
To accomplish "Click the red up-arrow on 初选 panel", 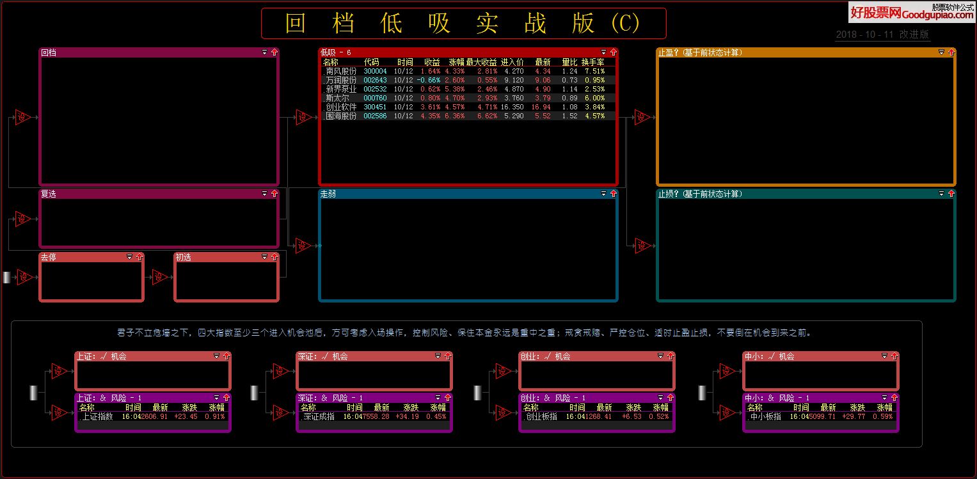I will 274,257.
